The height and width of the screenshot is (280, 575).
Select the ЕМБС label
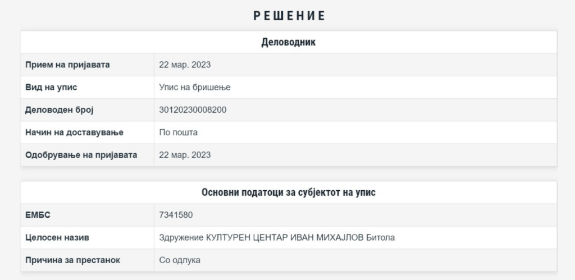tap(38, 215)
